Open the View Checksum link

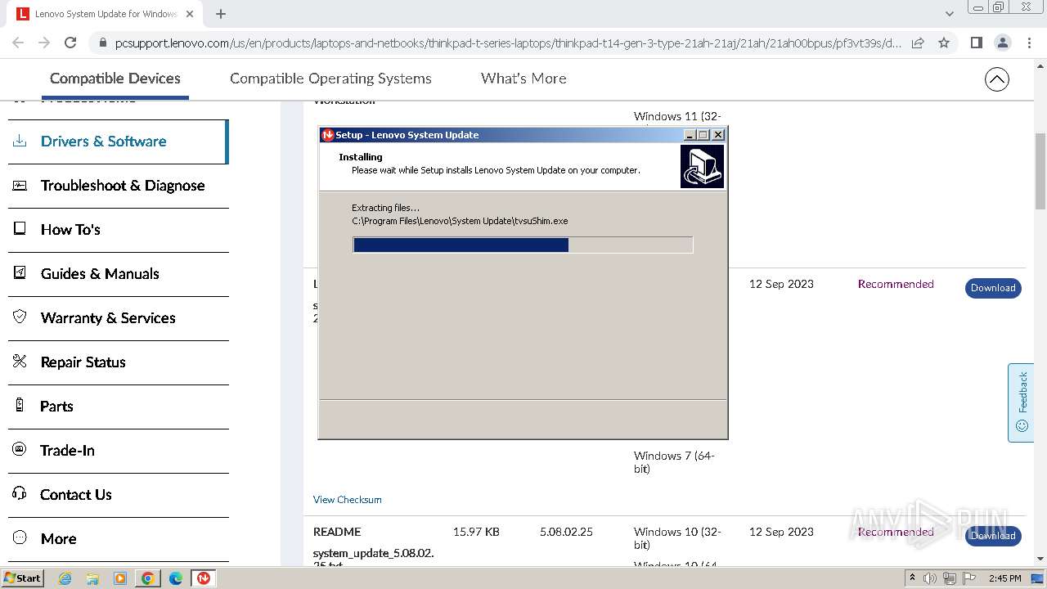347,500
